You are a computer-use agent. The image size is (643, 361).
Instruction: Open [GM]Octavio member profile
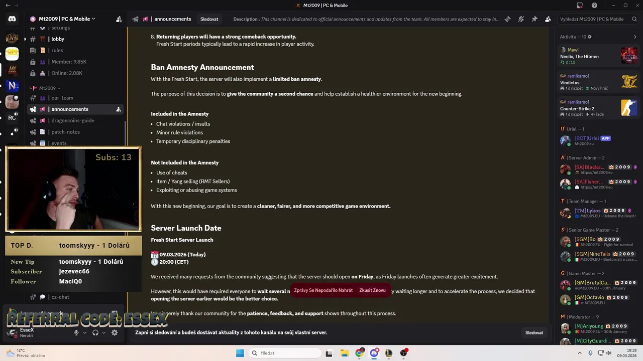[x=598, y=300]
